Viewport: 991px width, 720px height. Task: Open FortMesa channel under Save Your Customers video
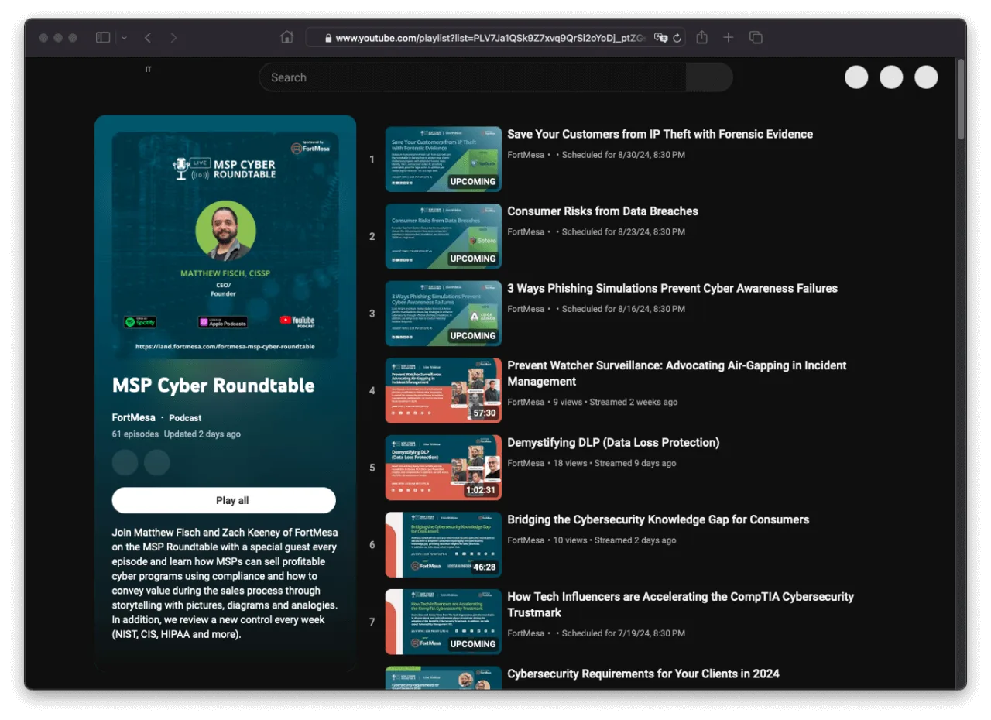pyautogui.click(x=526, y=155)
